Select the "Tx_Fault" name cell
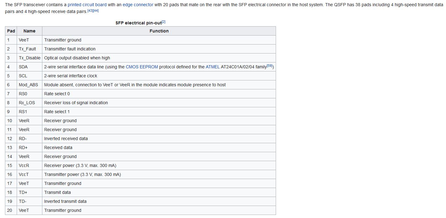446x218 pixels. [x=27, y=49]
